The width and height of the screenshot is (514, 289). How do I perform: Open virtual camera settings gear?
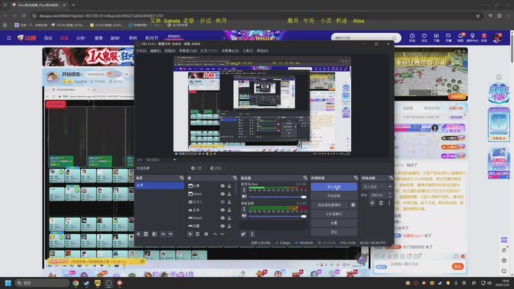tap(353, 205)
